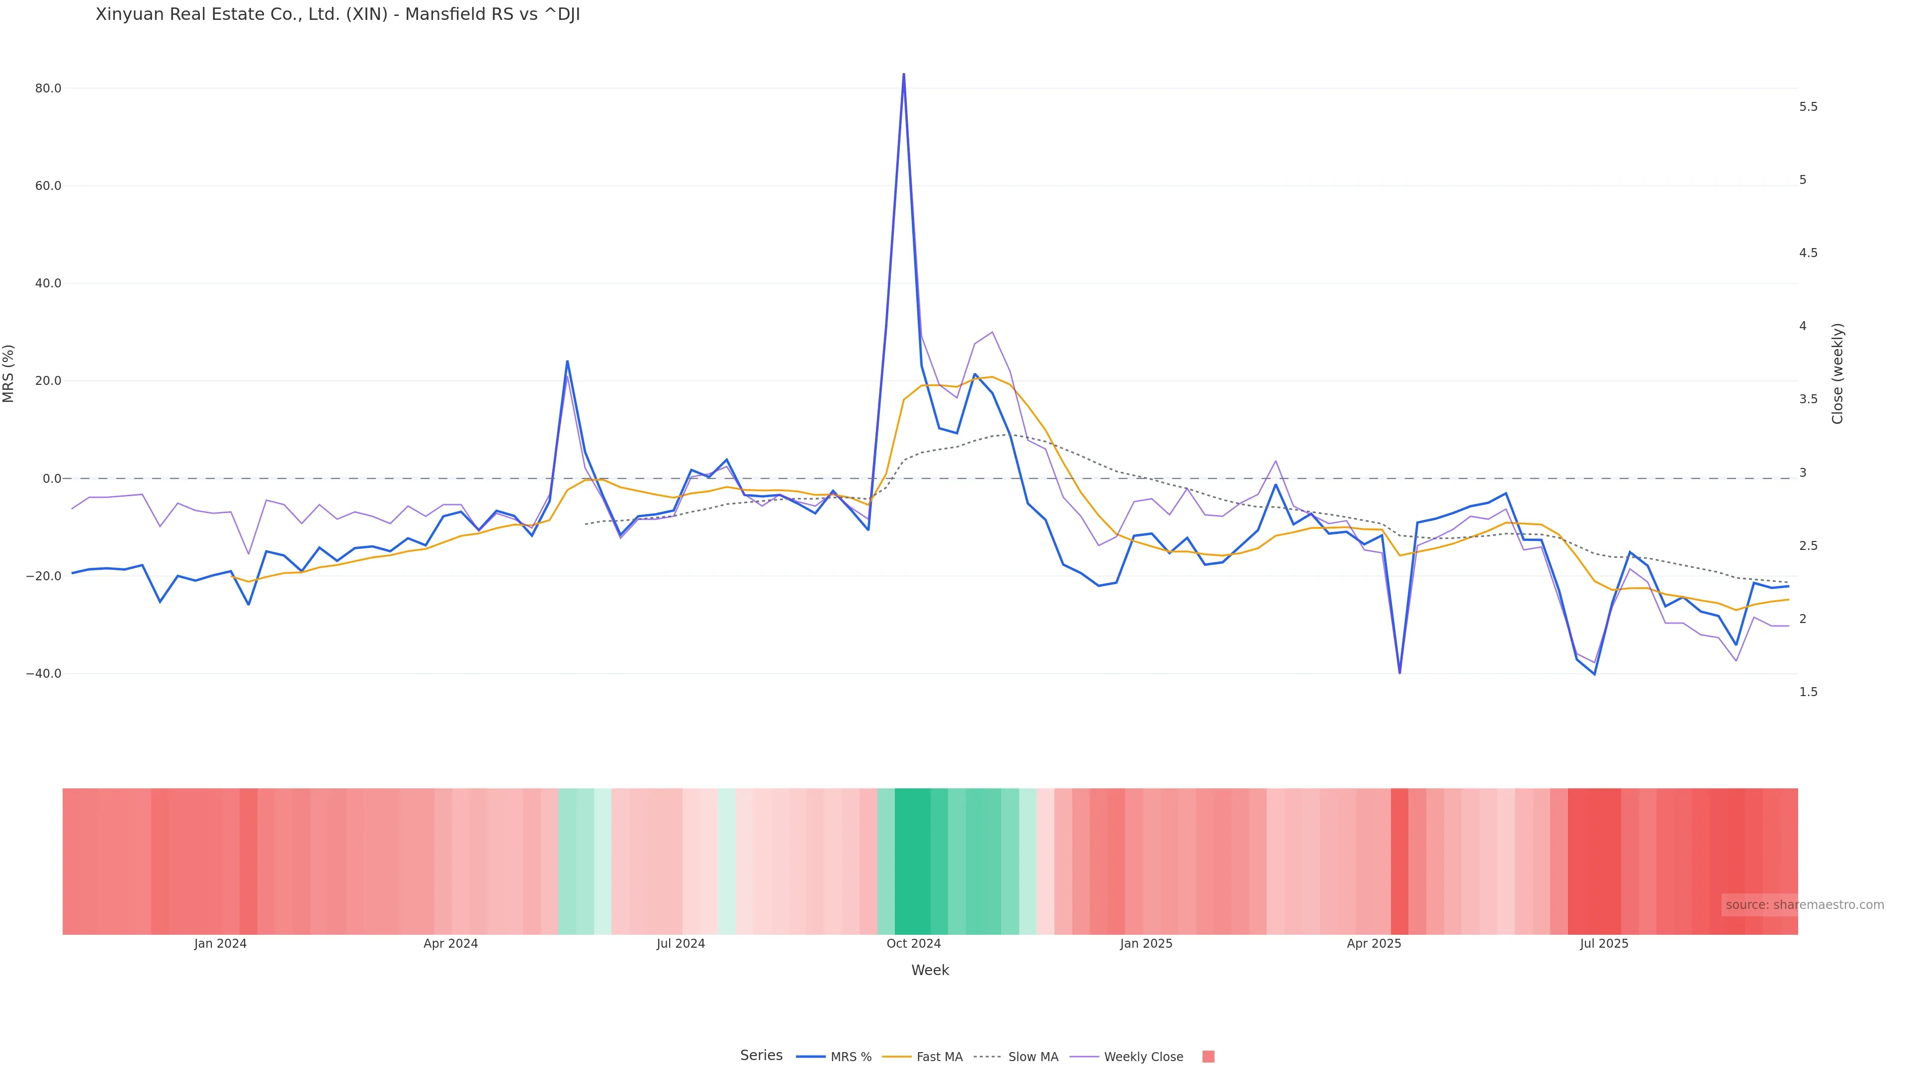Click the 5.5 right axis label

tap(1808, 107)
